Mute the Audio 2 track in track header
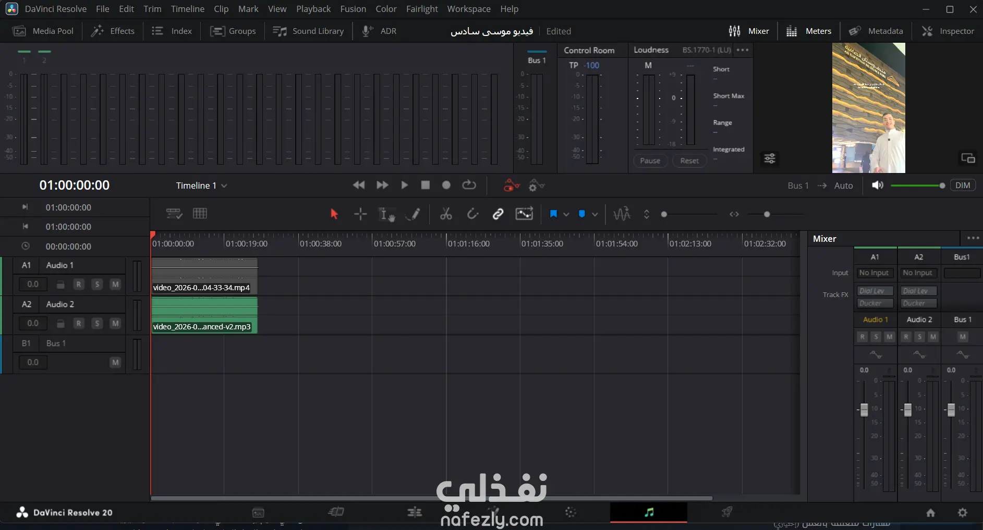Image resolution: width=983 pixels, height=530 pixels. click(115, 323)
